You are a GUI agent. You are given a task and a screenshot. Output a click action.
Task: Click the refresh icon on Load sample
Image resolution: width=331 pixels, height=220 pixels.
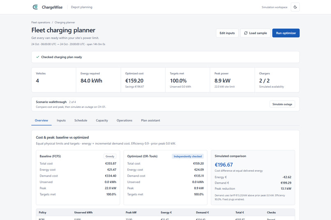[x=246, y=33]
